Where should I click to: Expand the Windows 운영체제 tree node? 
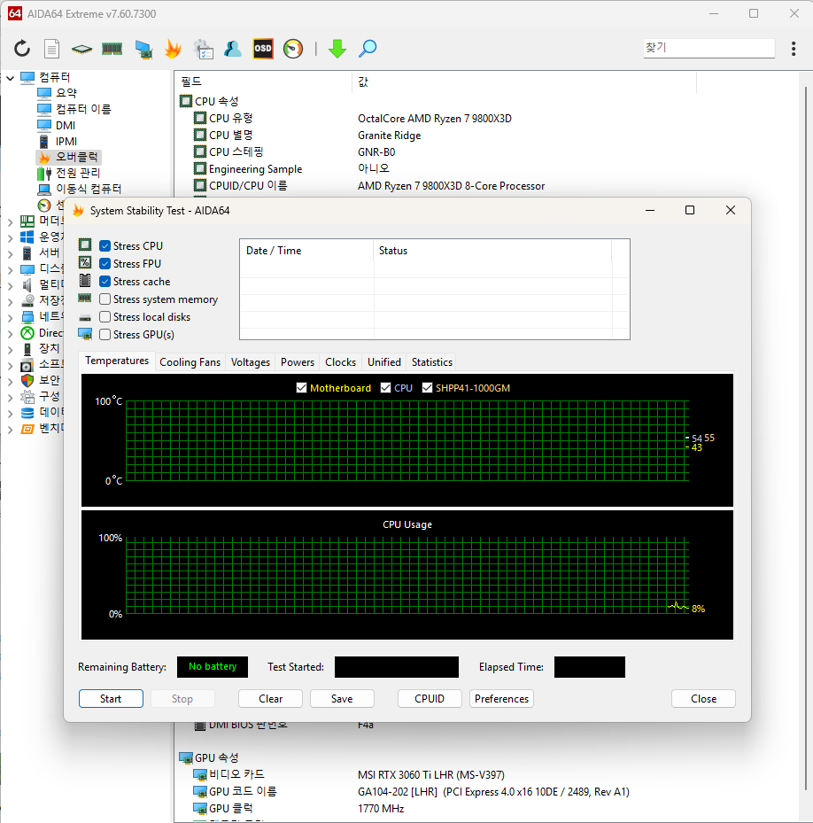[10, 237]
